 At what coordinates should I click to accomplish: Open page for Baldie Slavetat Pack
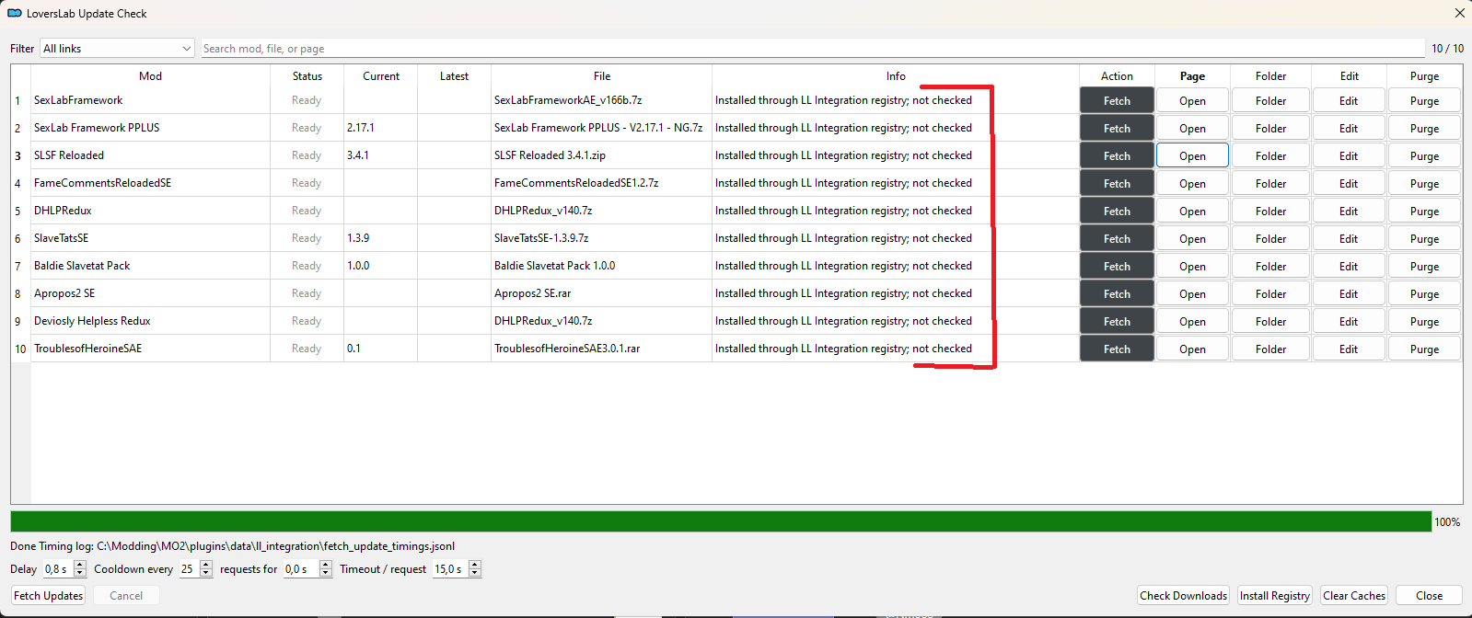tap(1192, 267)
